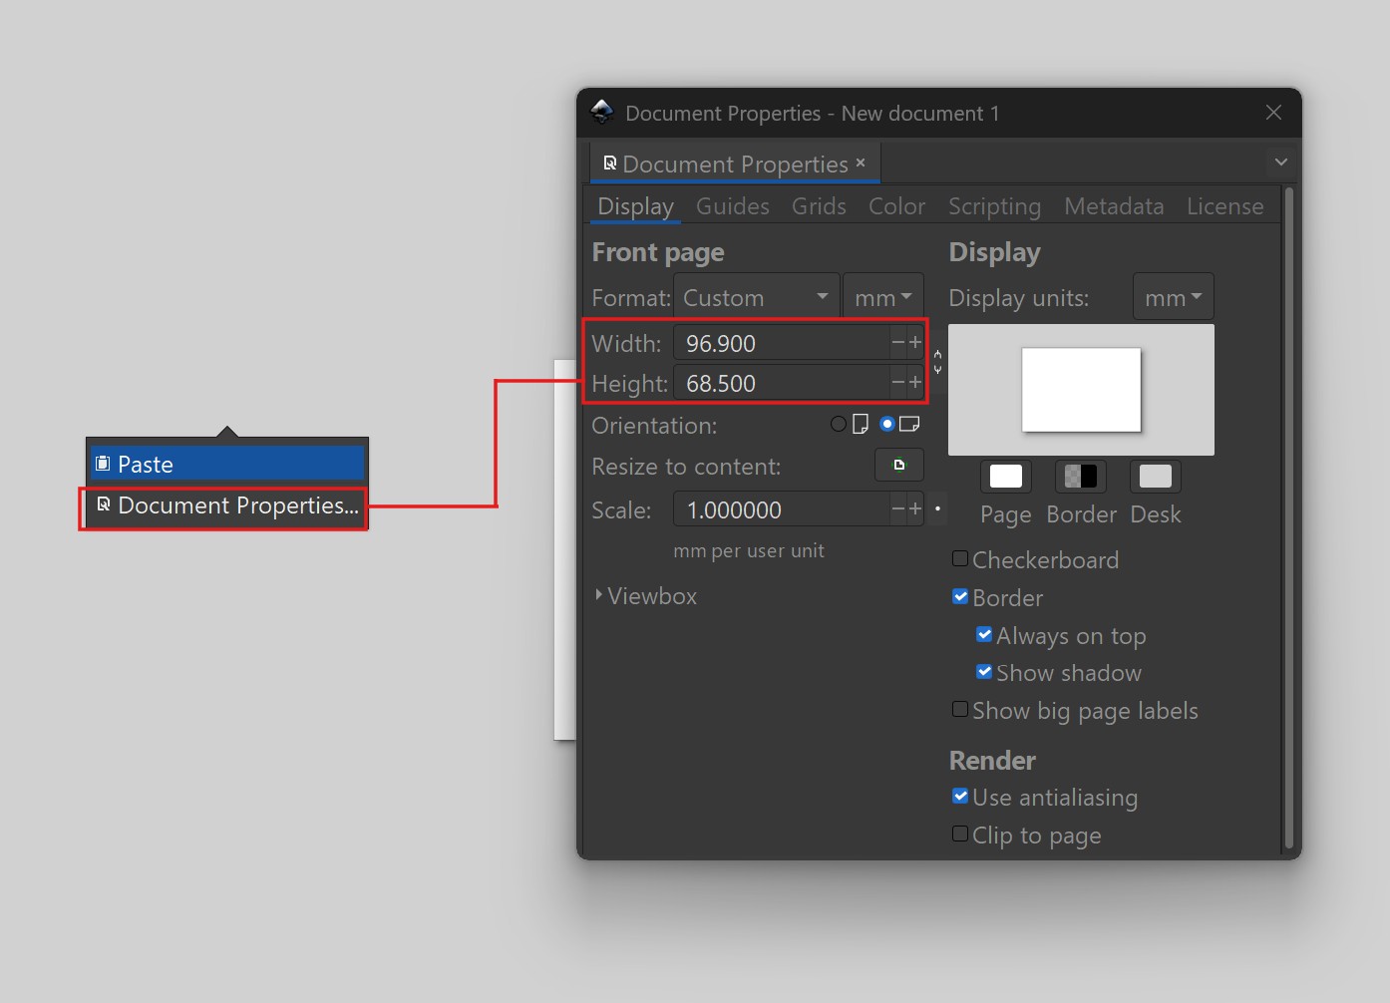Open the Display units mm dropdown

pyautogui.click(x=1174, y=297)
